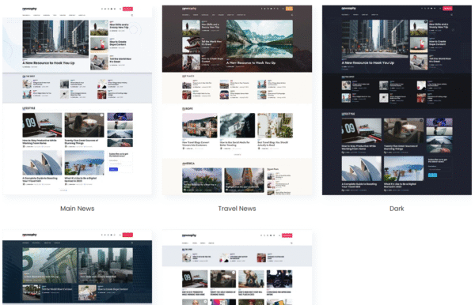Click cyan newsletter button in Dark preview
Screen dimensions: 475x305
[432, 175]
